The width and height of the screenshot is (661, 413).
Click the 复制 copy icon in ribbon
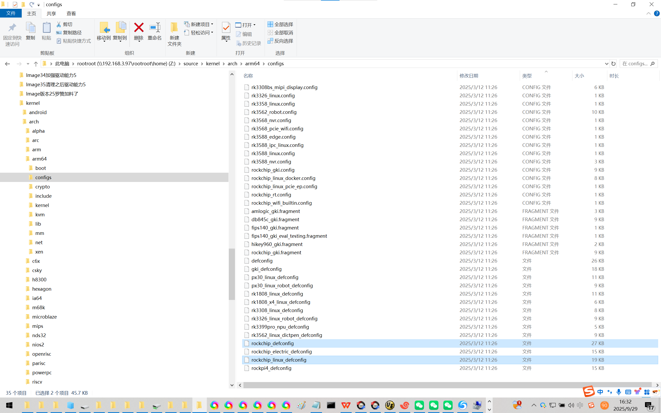pos(30,28)
